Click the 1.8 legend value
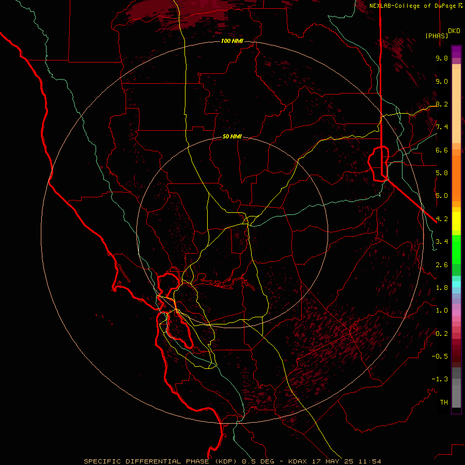Screen dimensions: 465x465 coord(442,288)
